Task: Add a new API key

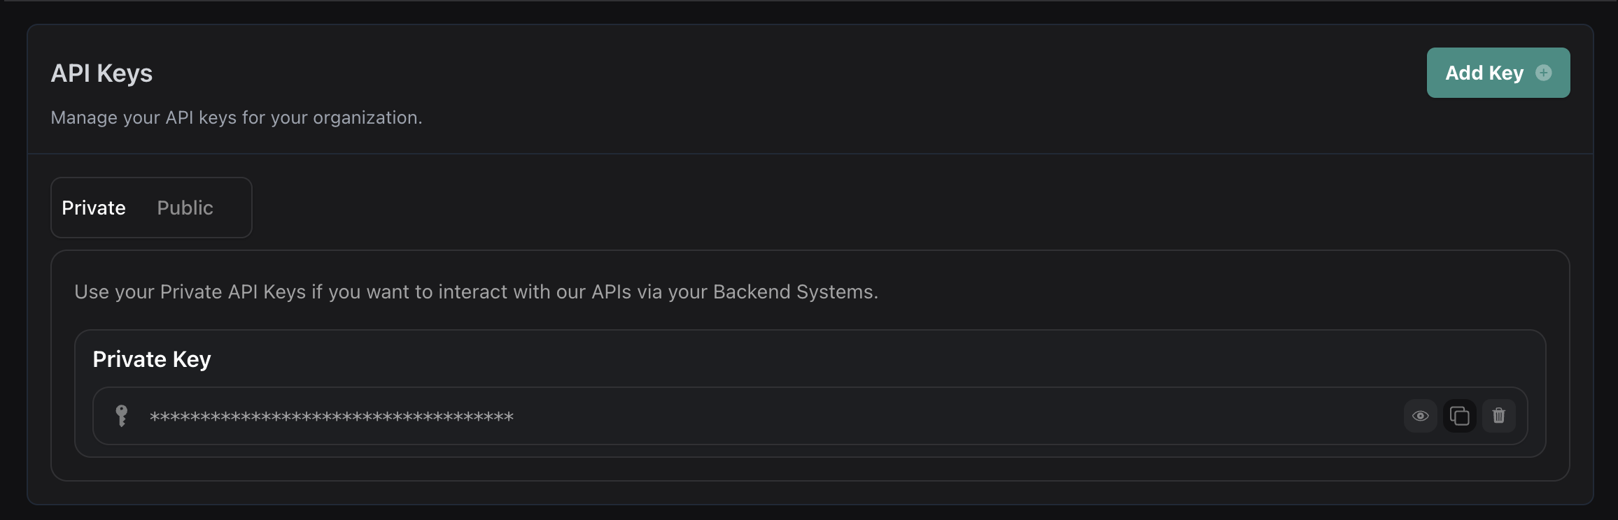Action: [1498, 73]
